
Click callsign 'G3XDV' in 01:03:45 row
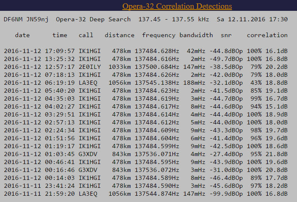(x=88, y=154)
